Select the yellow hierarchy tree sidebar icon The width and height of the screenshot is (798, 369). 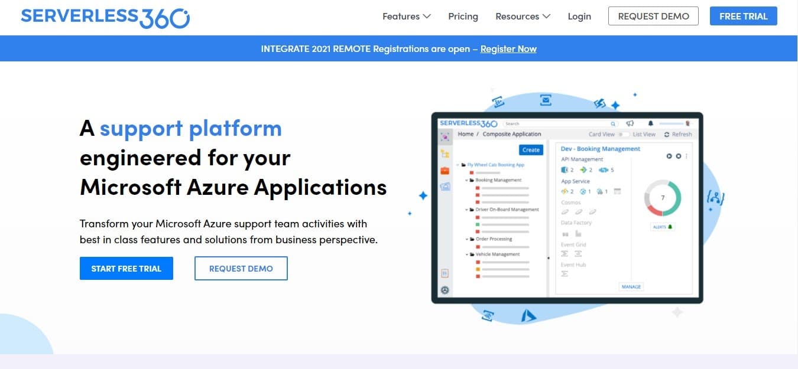click(445, 154)
